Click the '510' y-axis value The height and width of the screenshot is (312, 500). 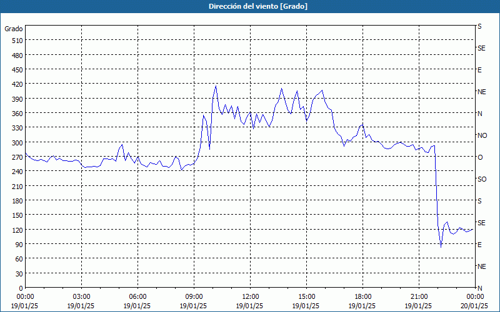18,41
